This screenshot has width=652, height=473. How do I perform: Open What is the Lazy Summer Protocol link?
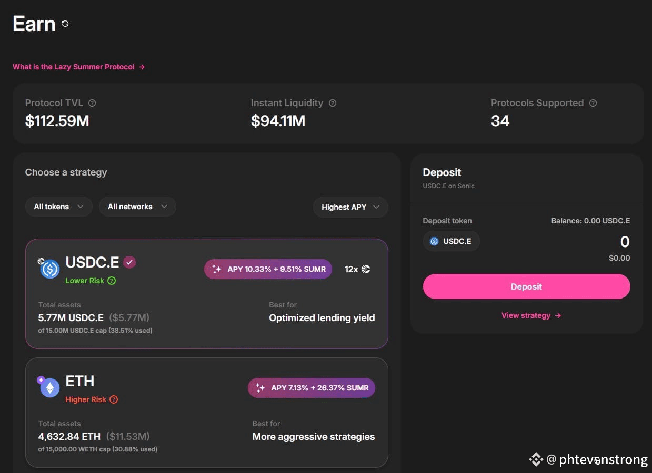pos(78,67)
